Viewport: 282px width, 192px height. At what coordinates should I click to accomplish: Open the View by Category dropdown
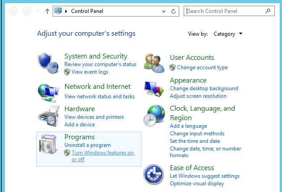(228, 34)
